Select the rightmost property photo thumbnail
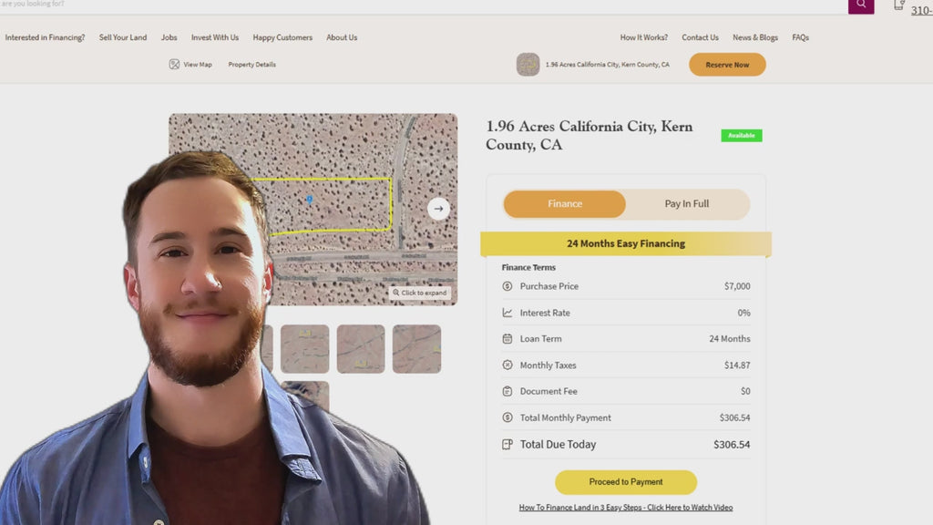Viewport: 933px width, 525px height. click(x=416, y=349)
